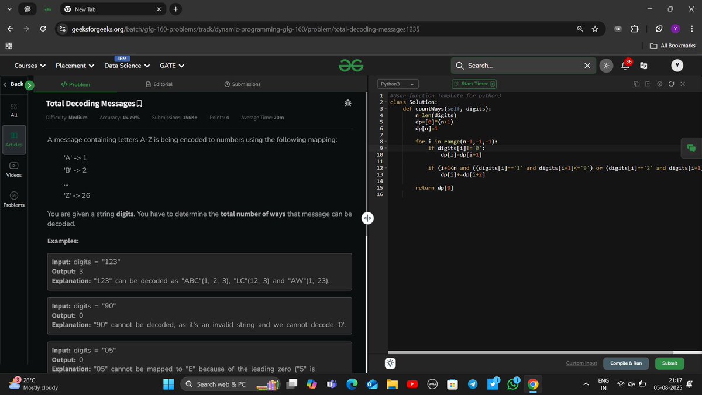
Task: Open browser zoom magnifier icon in address bar
Action: (580, 29)
